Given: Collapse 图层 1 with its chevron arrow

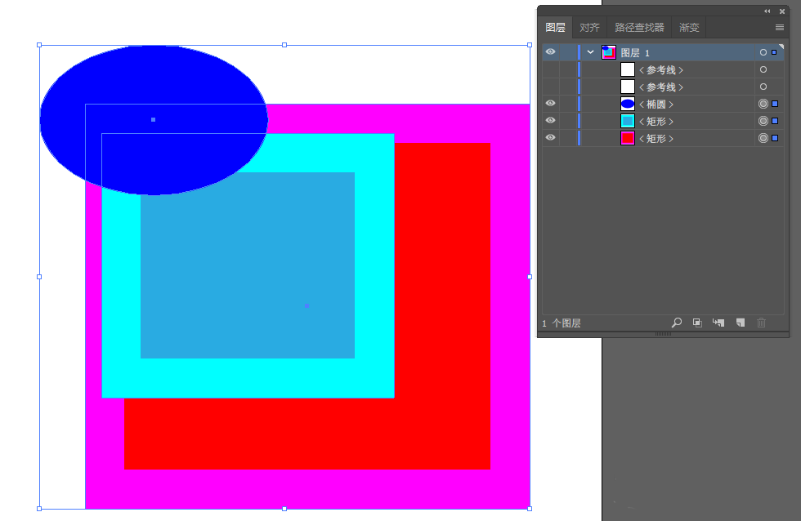Looking at the screenshot, I should [590, 52].
